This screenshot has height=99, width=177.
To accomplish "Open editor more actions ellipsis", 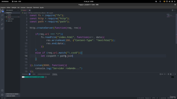I will click(x=175, y=10).
